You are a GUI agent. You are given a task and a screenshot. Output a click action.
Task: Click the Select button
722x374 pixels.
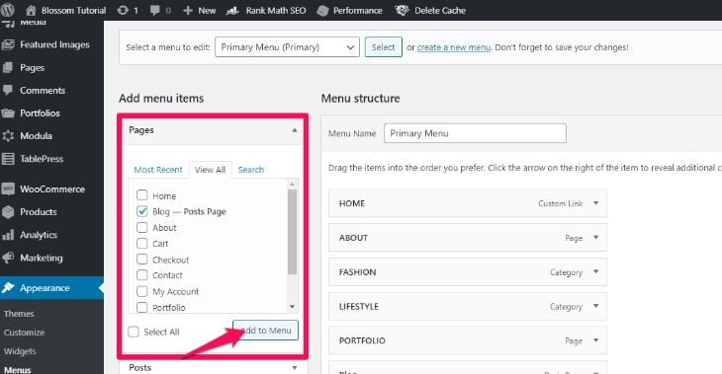pyautogui.click(x=383, y=47)
